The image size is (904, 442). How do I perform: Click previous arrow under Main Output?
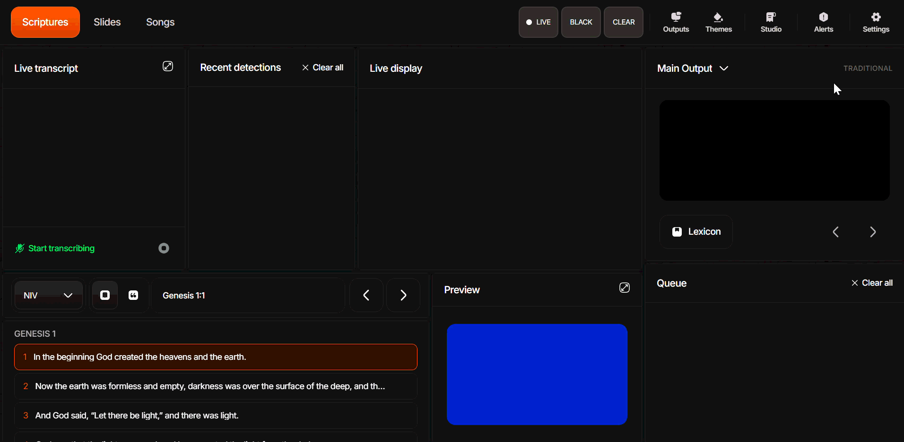pyautogui.click(x=835, y=232)
